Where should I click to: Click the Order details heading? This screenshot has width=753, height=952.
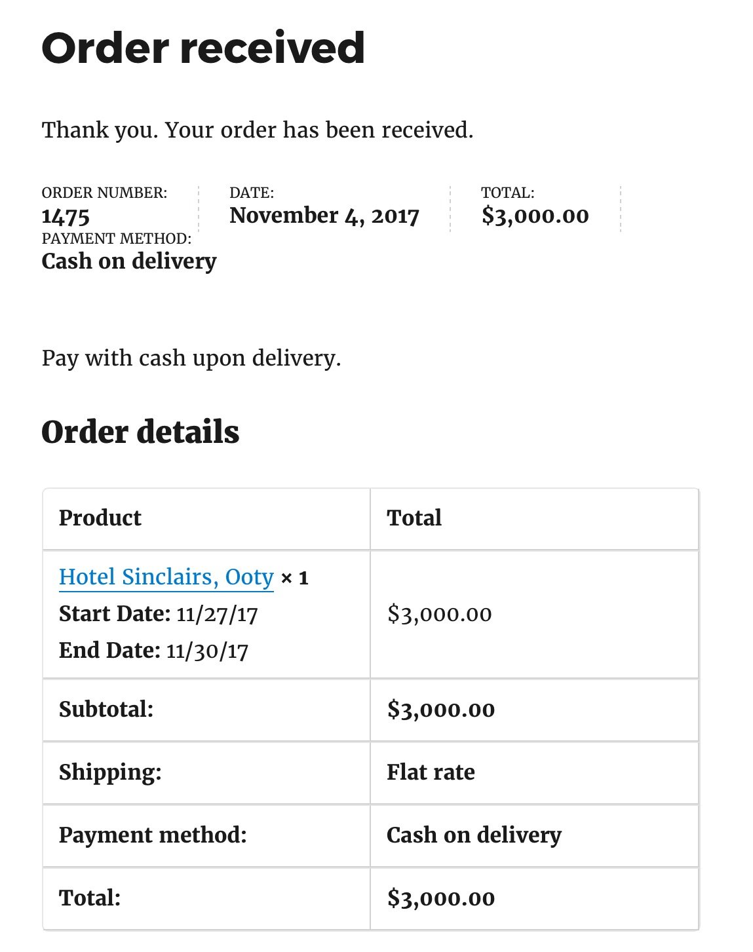[140, 432]
